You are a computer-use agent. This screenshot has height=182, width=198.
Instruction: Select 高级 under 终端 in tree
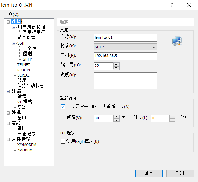22,107
